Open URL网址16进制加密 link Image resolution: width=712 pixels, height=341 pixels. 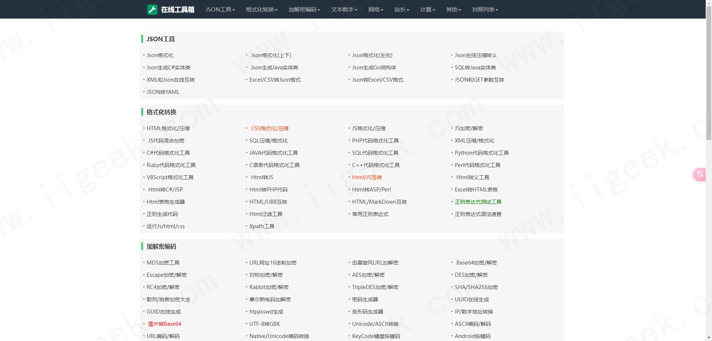(x=273, y=263)
